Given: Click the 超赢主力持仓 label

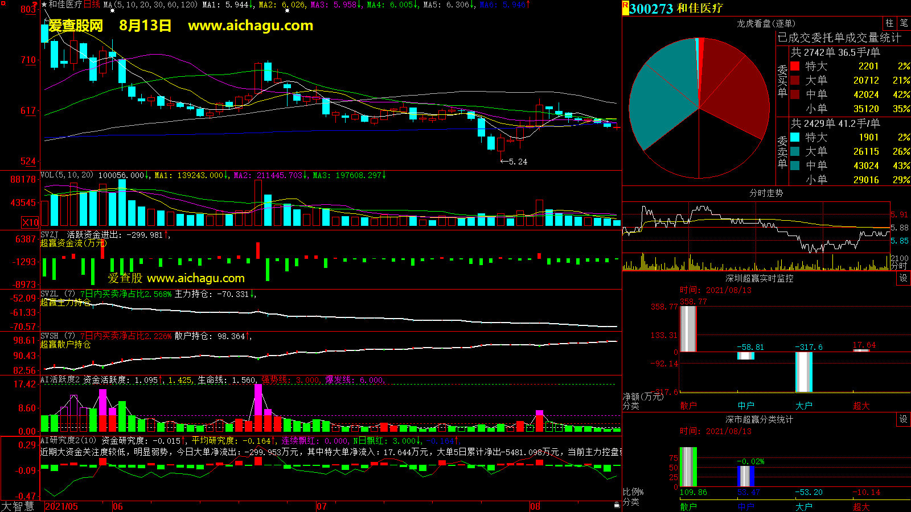Looking at the screenshot, I should click(x=65, y=302).
